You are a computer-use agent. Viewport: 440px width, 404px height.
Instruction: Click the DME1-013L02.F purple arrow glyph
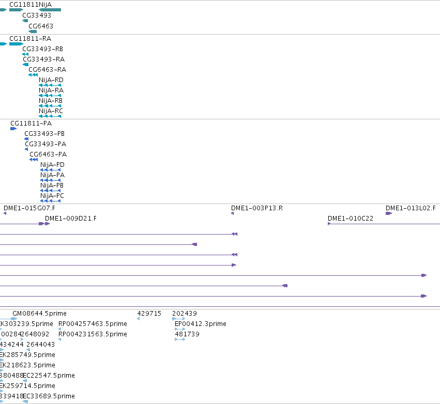click(x=389, y=213)
